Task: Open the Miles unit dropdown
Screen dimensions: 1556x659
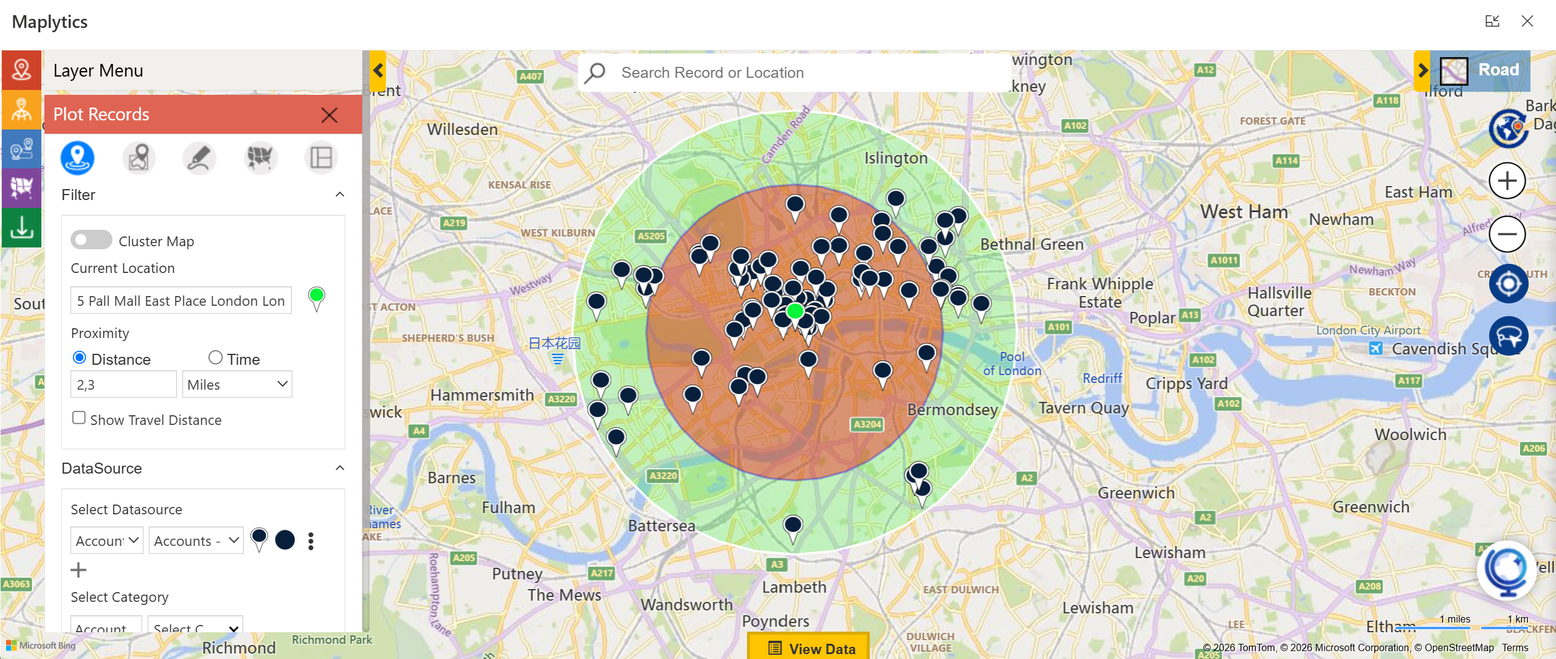Action: 237,384
